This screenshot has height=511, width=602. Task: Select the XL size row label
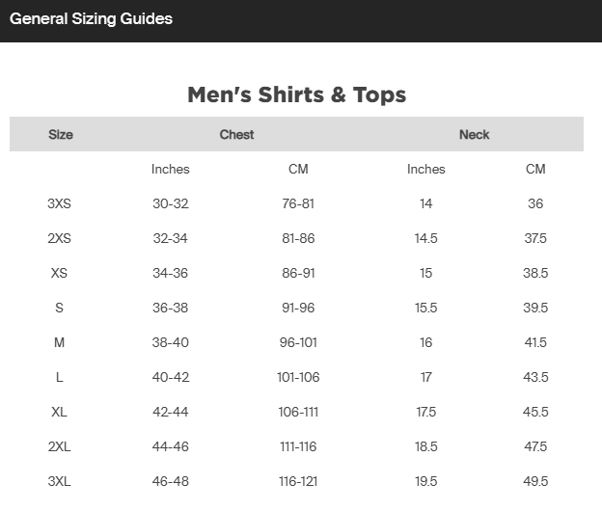59,412
